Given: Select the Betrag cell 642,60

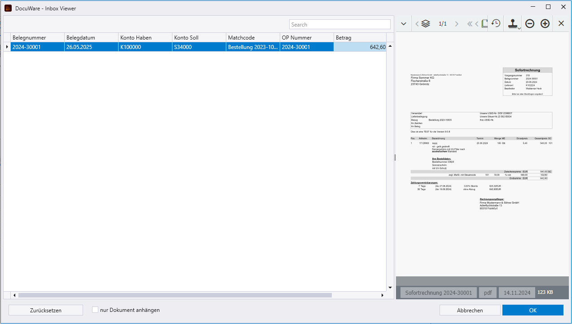Looking at the screenshot, I should coord(360,47).
